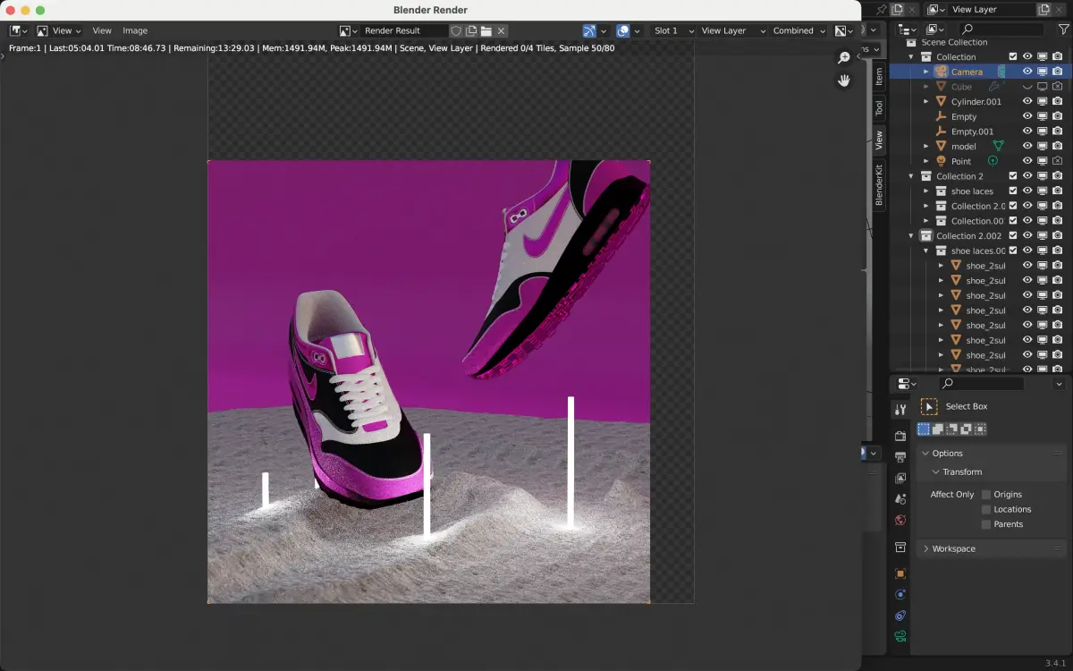Open the Physics properties icon
The image size is (1073, 671).
(900, 594)
